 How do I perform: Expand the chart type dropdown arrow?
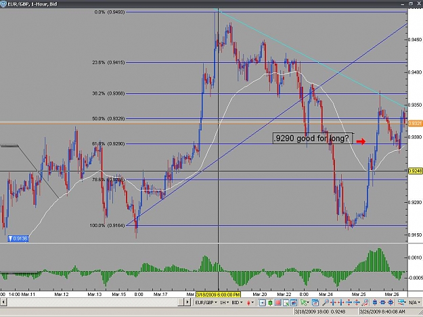(252, 302)
